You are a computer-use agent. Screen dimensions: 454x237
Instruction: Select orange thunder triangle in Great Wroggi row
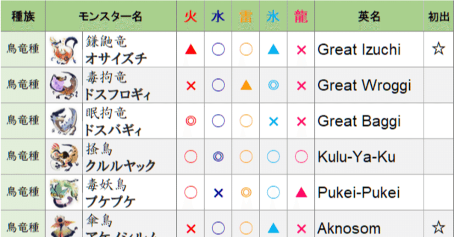coord(246,85)
